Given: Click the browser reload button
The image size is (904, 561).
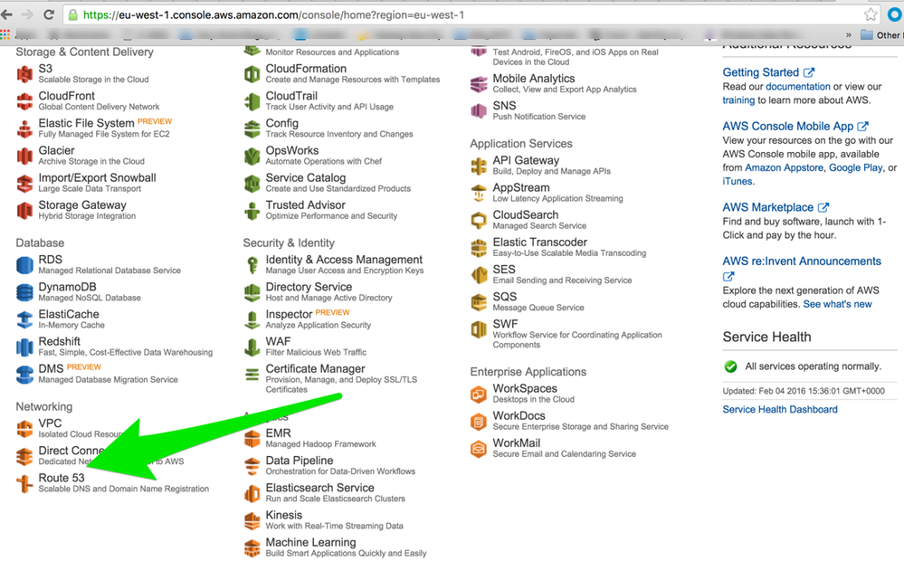Looking at the screenshot, I should click(49, 15).
